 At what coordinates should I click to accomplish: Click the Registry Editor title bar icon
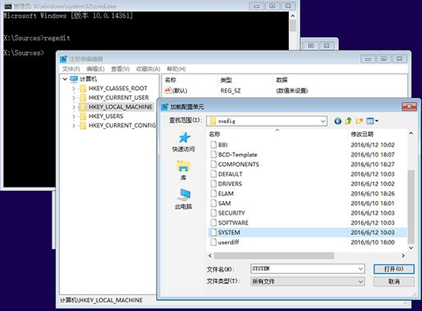pos(63,59)
